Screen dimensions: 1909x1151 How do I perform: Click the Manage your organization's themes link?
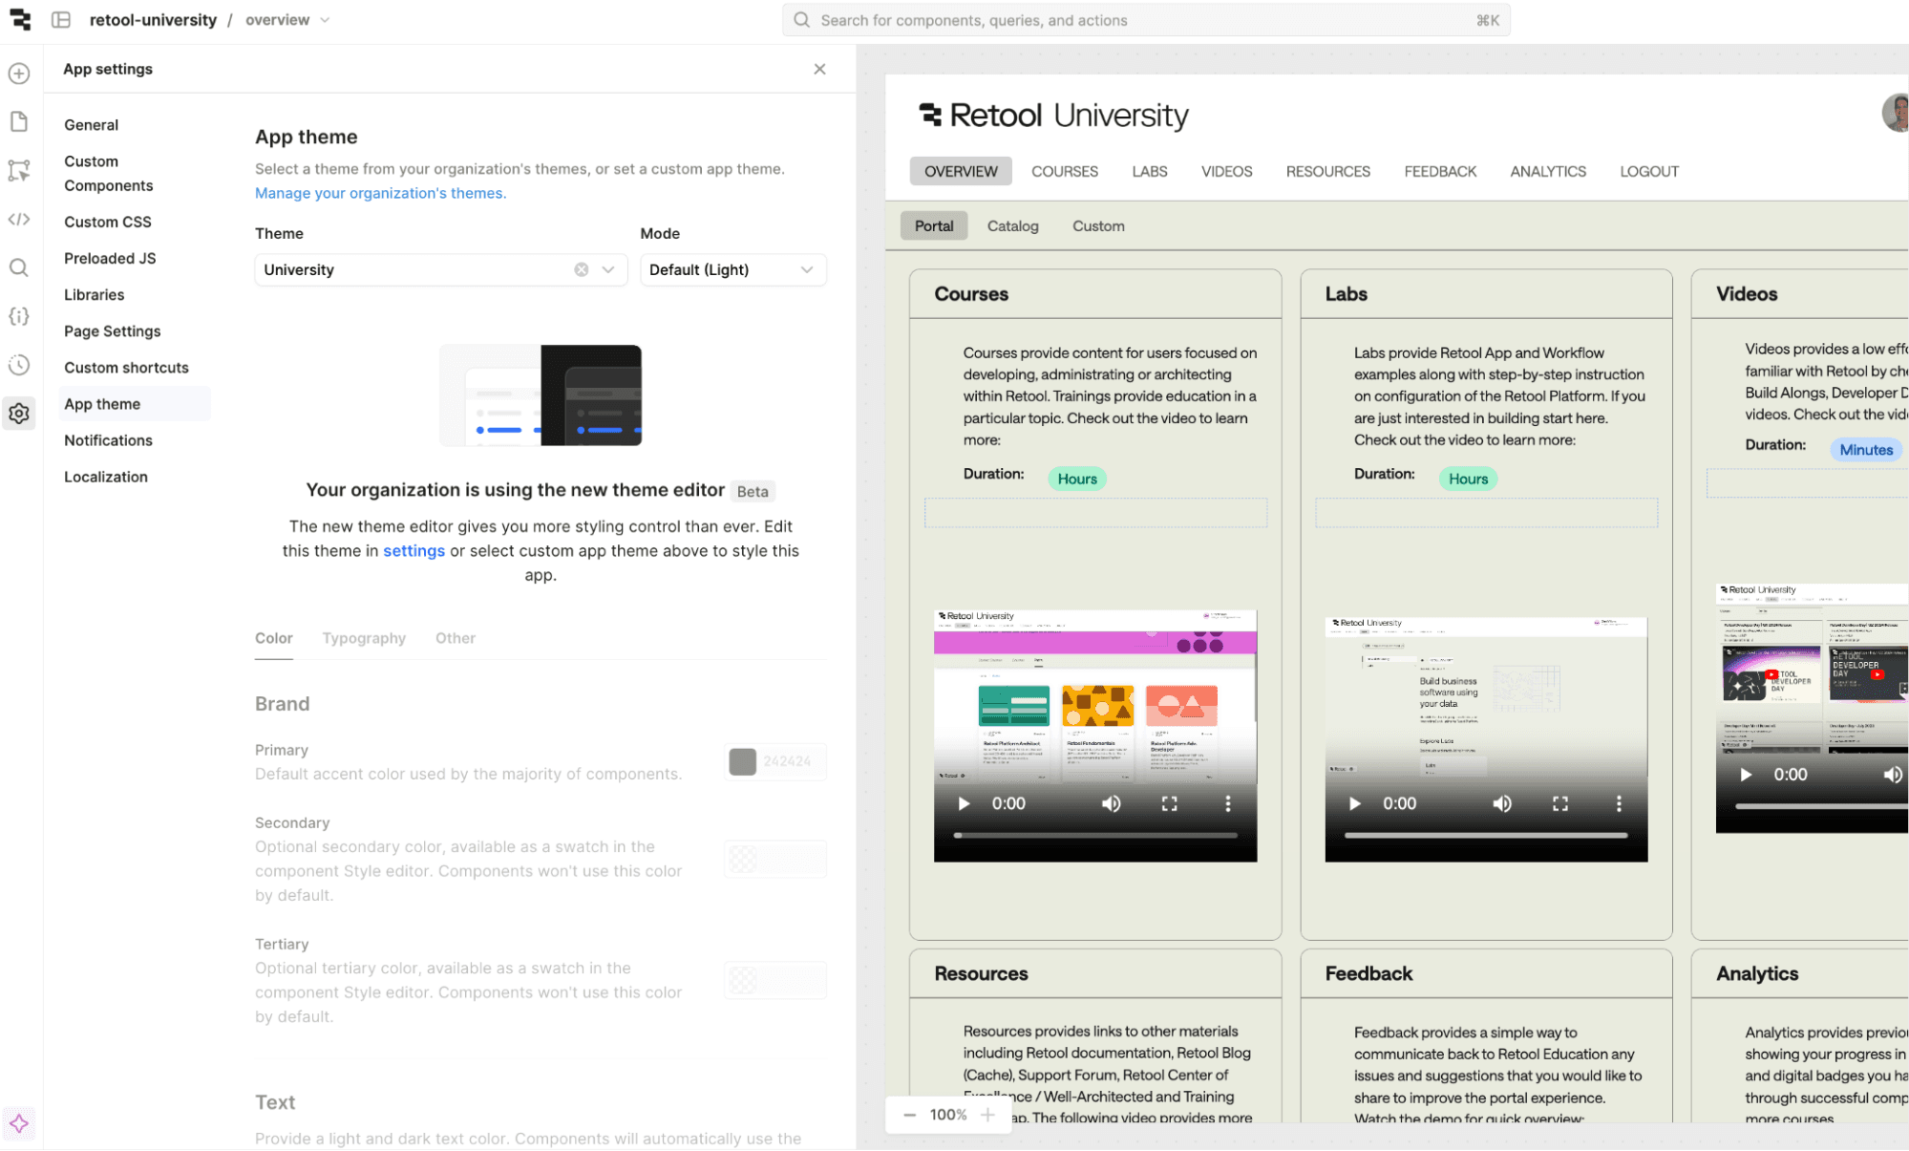coord(380,193)
